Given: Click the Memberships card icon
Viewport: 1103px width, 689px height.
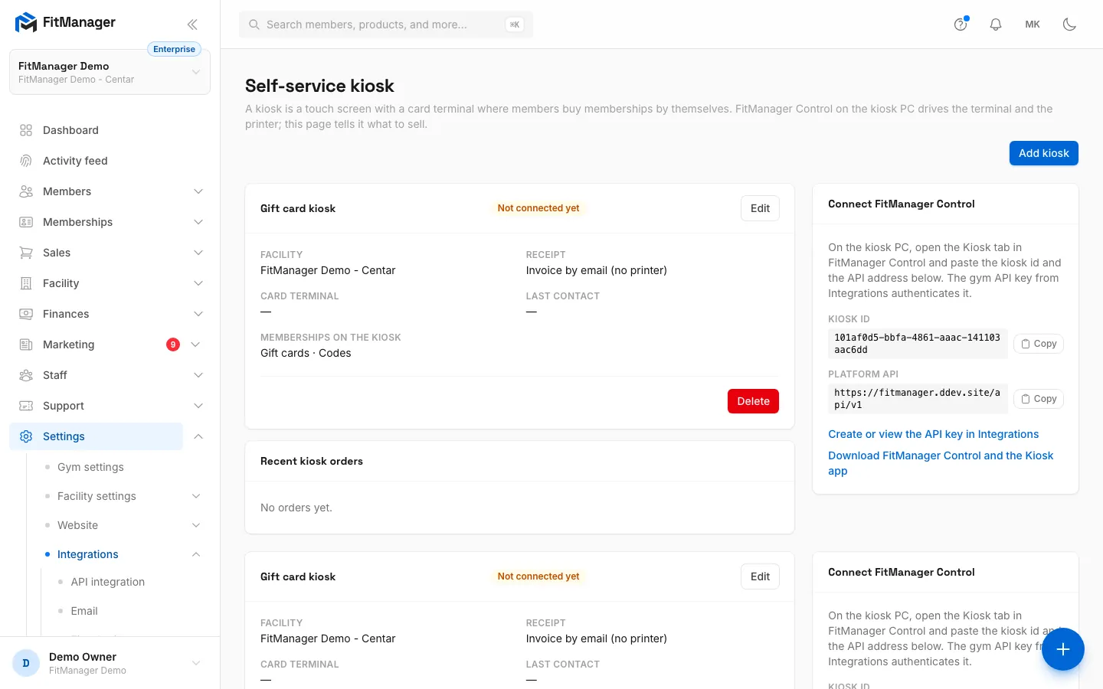Looking at the screenshot, I should [26, 222].
